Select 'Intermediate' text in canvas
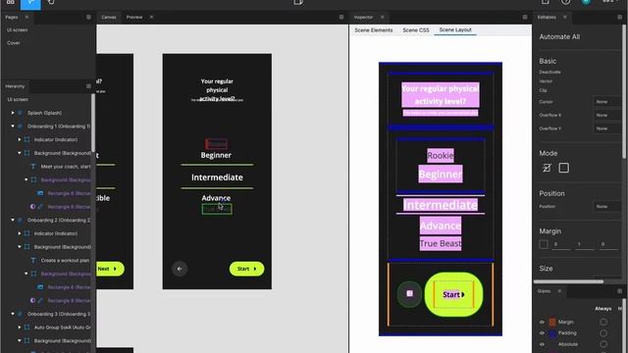The height and width of the screenshot is (353, 628). coord(217,177)
